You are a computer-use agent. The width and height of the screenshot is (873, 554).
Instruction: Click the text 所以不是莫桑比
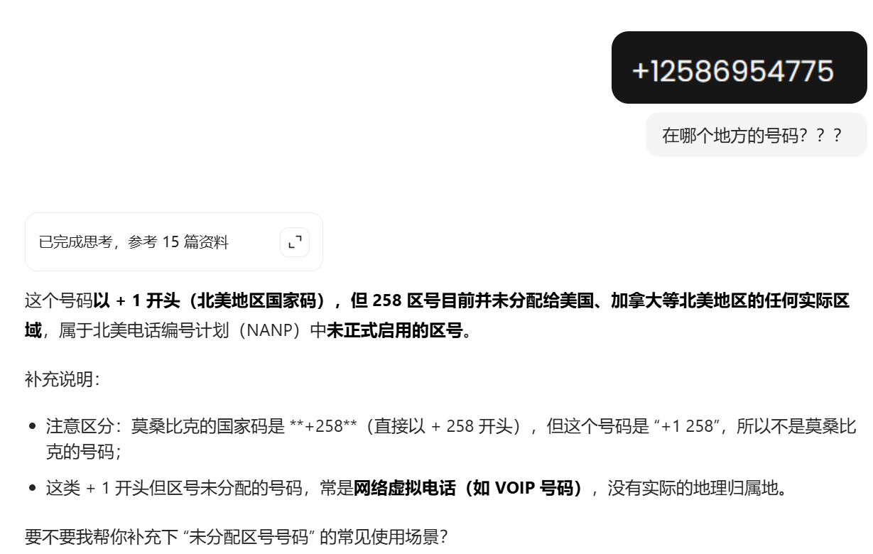pyautogui.click(x=797, y=427)
